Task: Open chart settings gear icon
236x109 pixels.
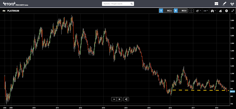Action: (227, 11)
